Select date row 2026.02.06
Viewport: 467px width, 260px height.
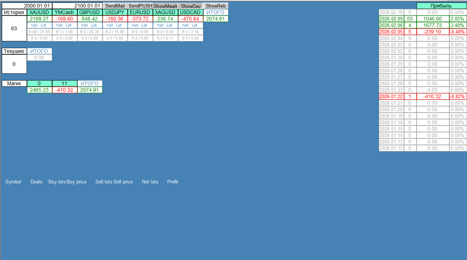tap(391, 25)
